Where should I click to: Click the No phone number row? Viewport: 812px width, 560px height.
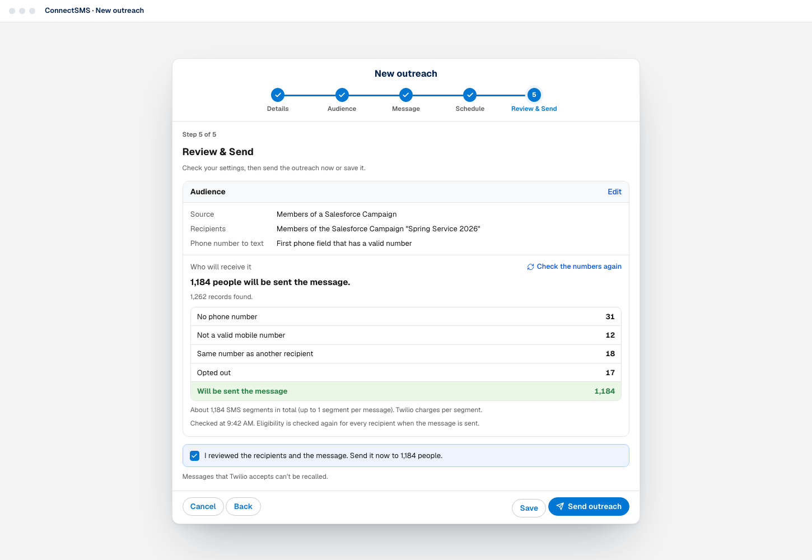[x=406, y=317]
